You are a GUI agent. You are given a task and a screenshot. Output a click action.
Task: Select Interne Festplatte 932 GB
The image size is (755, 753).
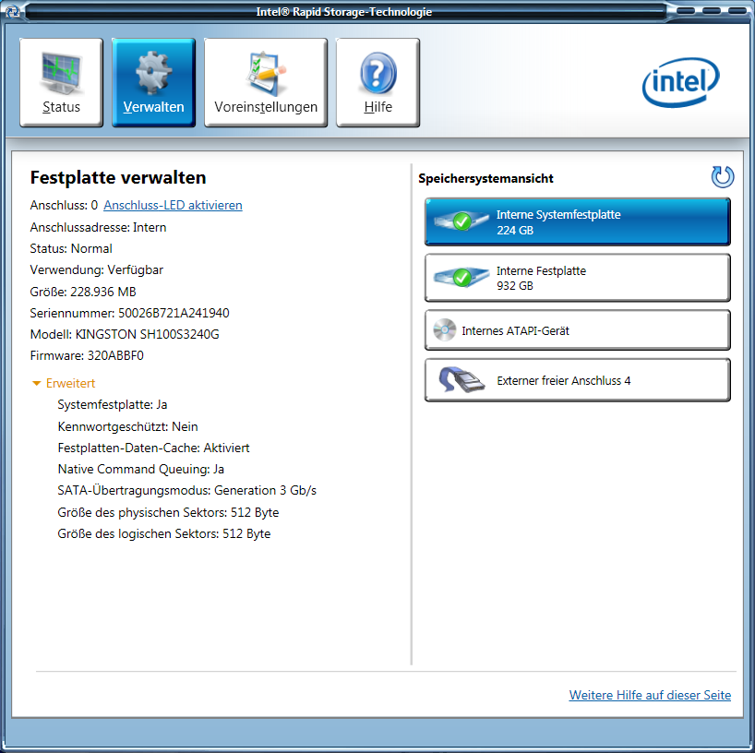[x=577, y=278]
